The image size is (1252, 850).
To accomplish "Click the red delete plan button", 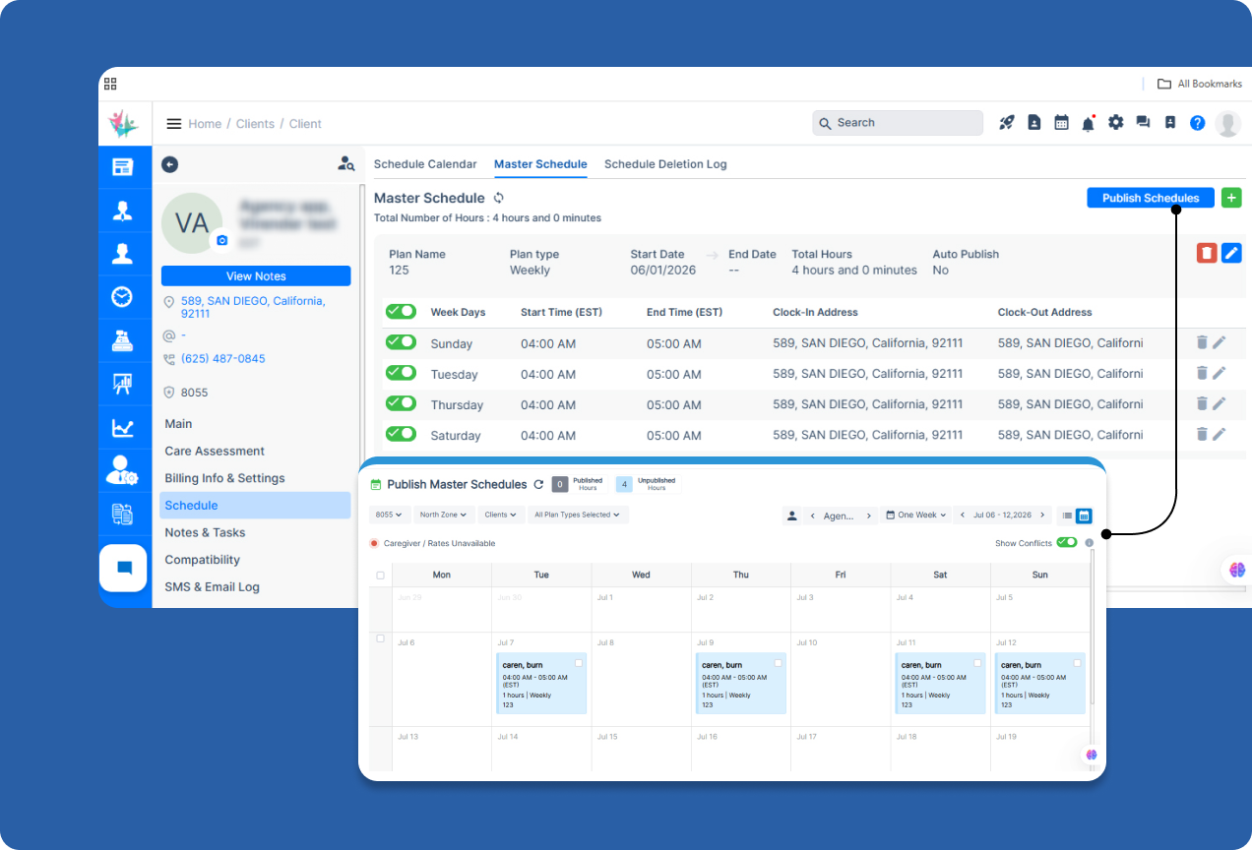I will point(1207,253).
